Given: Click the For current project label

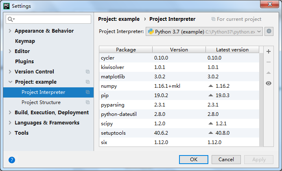Looking at the screenshot, I should (x=239, y=19).
